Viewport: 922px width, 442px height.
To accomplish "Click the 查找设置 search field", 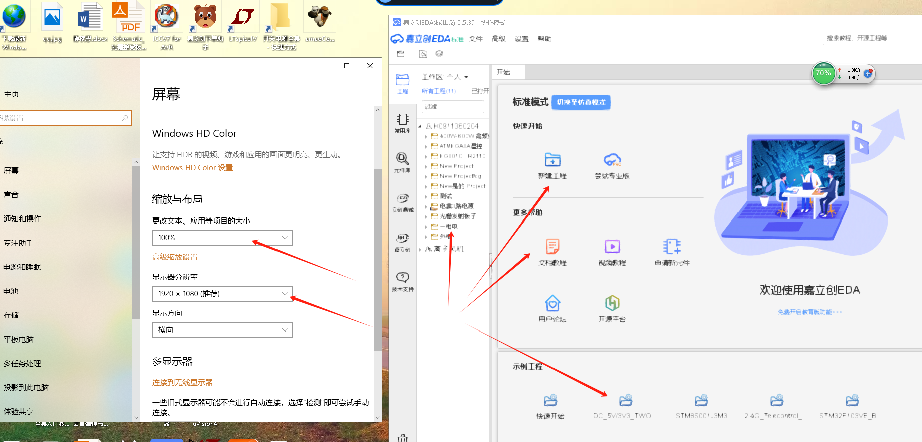I will [65, 118].
